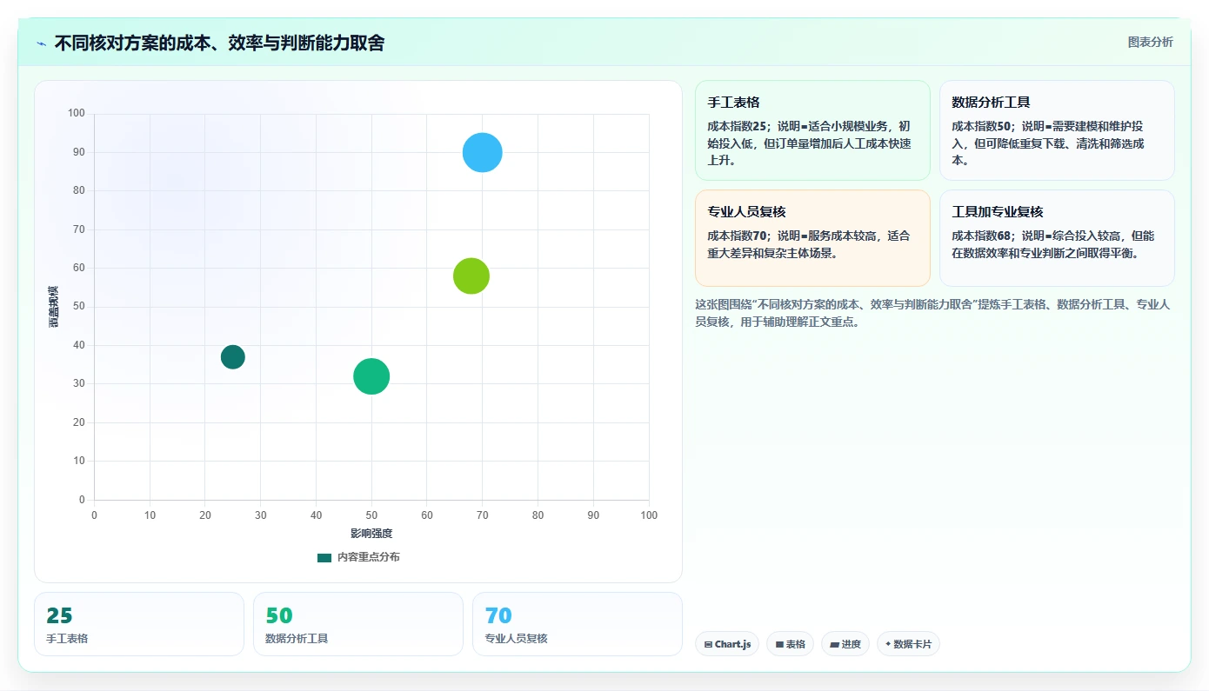
Task: Open the 专业人员复核 highlighted card
Action: coord(812,238)
